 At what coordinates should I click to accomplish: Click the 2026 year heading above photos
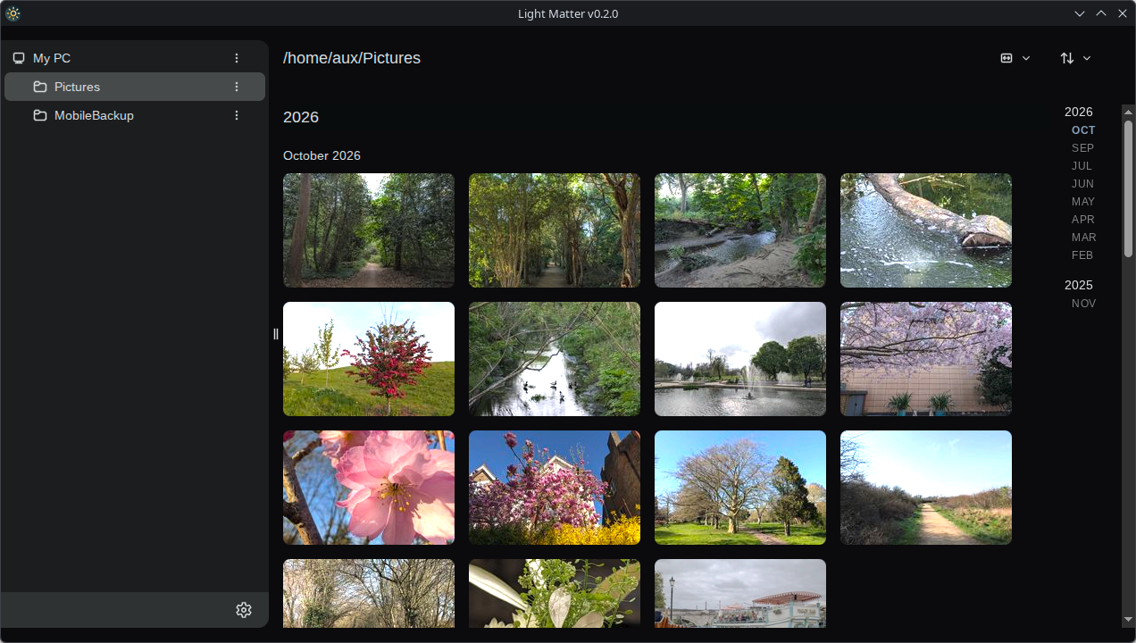click(301, 117)
